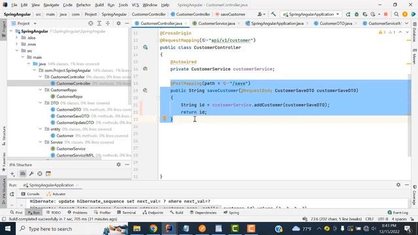418x235 pixels.
Task: Click the 4 spaces indent widget
Action: tap(399, 219)
